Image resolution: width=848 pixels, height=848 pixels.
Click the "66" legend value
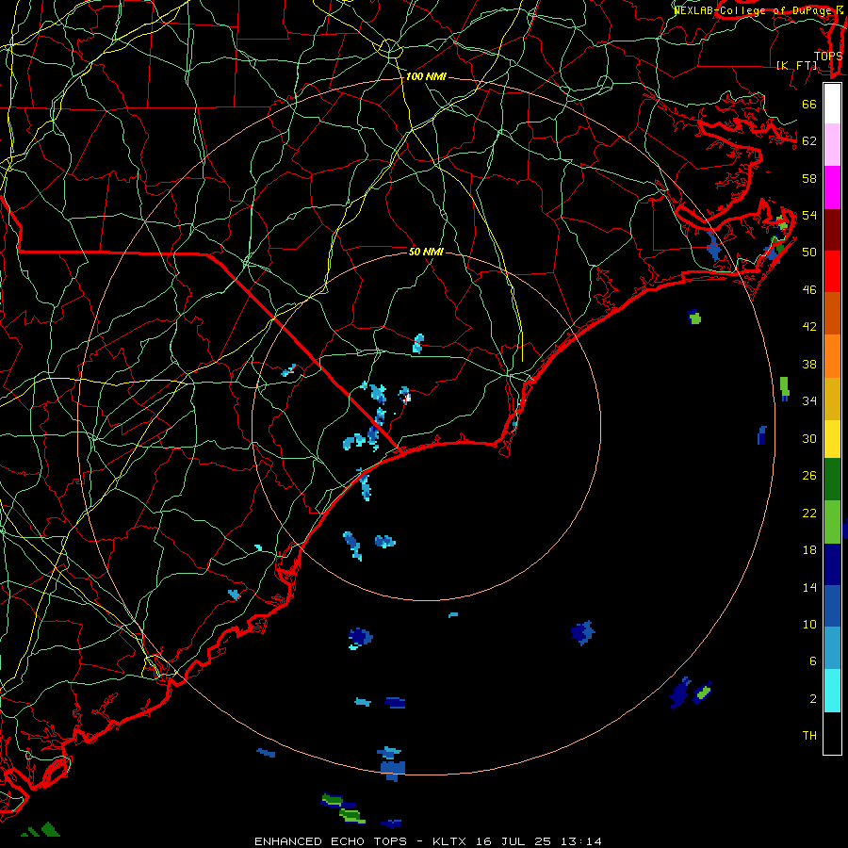tap(809, 104)
